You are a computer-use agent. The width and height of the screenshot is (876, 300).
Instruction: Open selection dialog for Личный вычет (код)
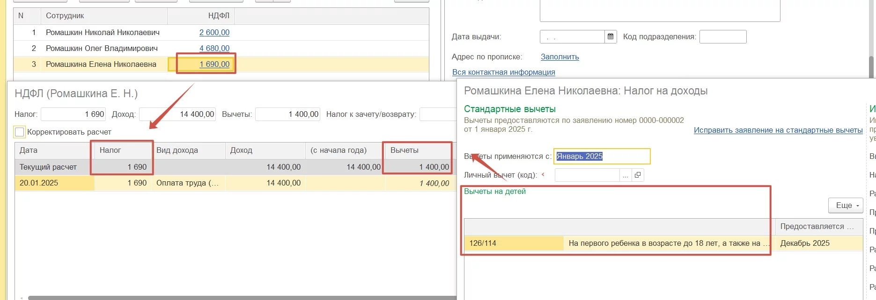tap(625, 175)
